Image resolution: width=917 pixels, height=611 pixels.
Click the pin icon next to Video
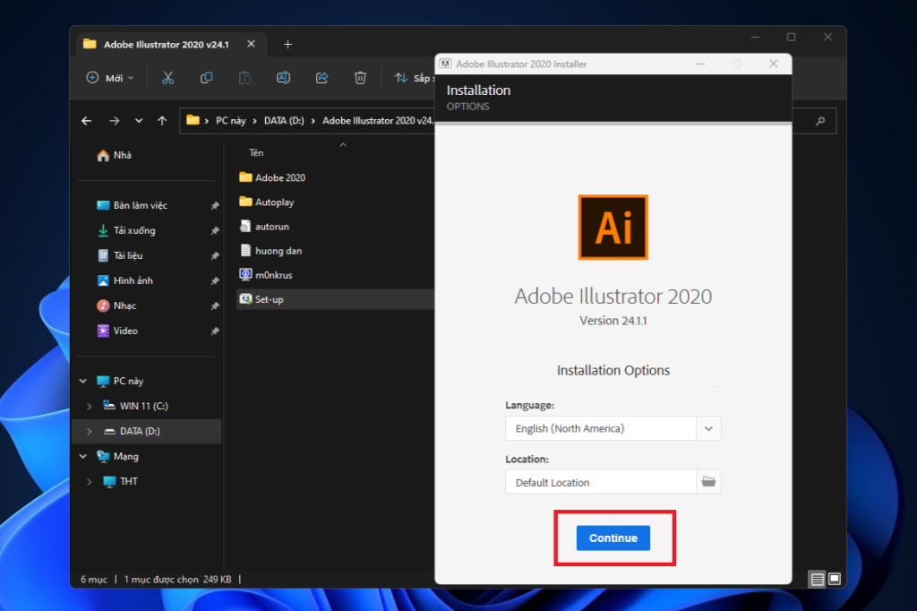click(x=215, y=331)
